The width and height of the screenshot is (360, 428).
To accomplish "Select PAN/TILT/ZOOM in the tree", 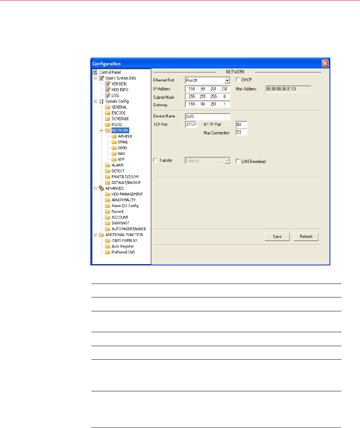I will pos(125,177).
